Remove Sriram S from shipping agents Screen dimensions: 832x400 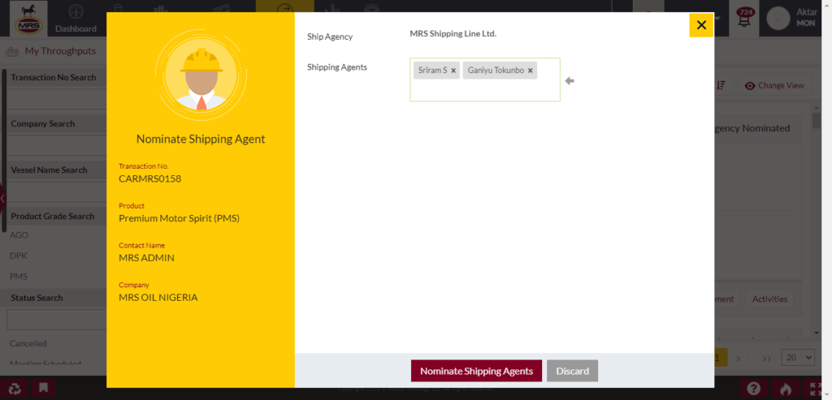453,71
